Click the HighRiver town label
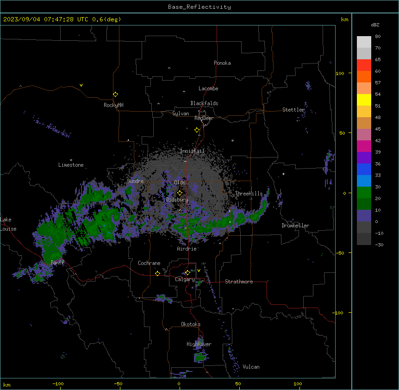The height and width of the screenshot is (390, 399). pyautogui.click(x=199, y=344)
